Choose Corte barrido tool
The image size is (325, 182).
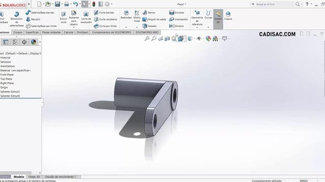(104, 13)
